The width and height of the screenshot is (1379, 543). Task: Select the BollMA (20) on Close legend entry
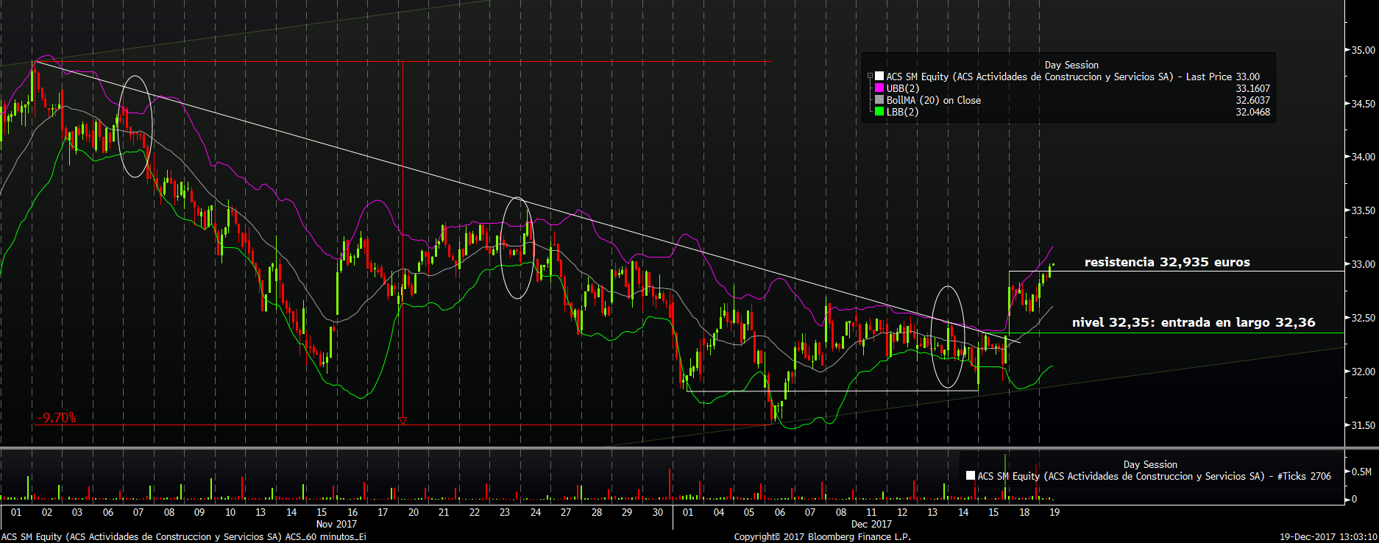(x=933, y=100)
